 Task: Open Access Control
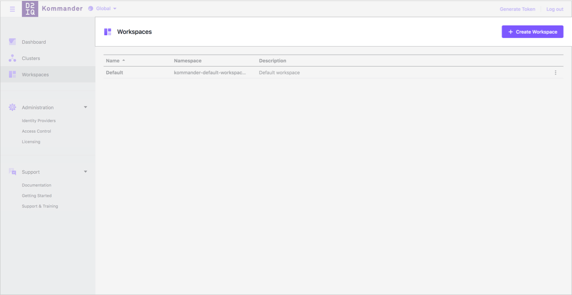click(36, 131)
